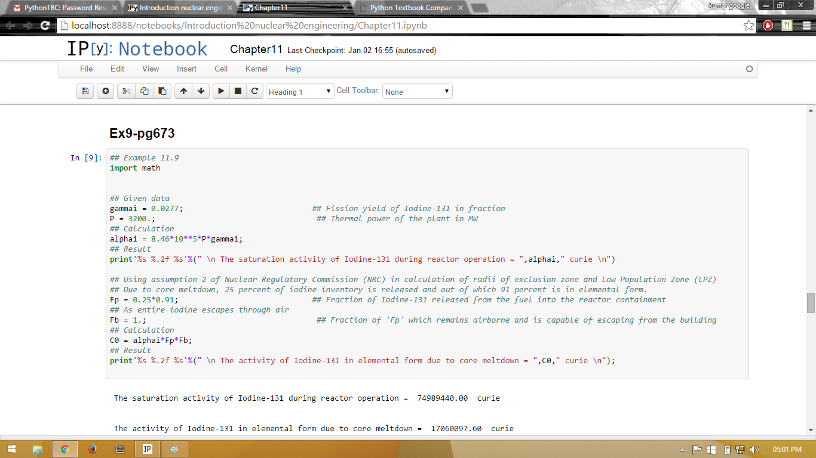
Task: Move the selected cell down with the arrow
Action: [201, 91]
